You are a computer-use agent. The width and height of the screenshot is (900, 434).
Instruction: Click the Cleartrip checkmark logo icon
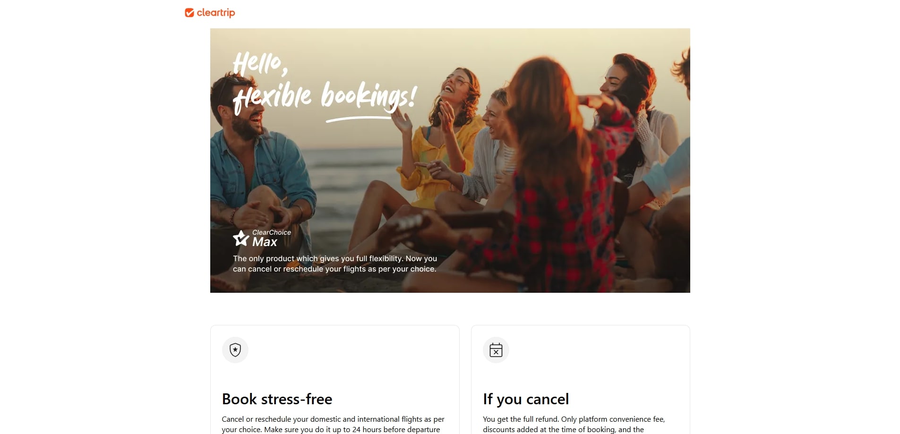click(189, 13)
